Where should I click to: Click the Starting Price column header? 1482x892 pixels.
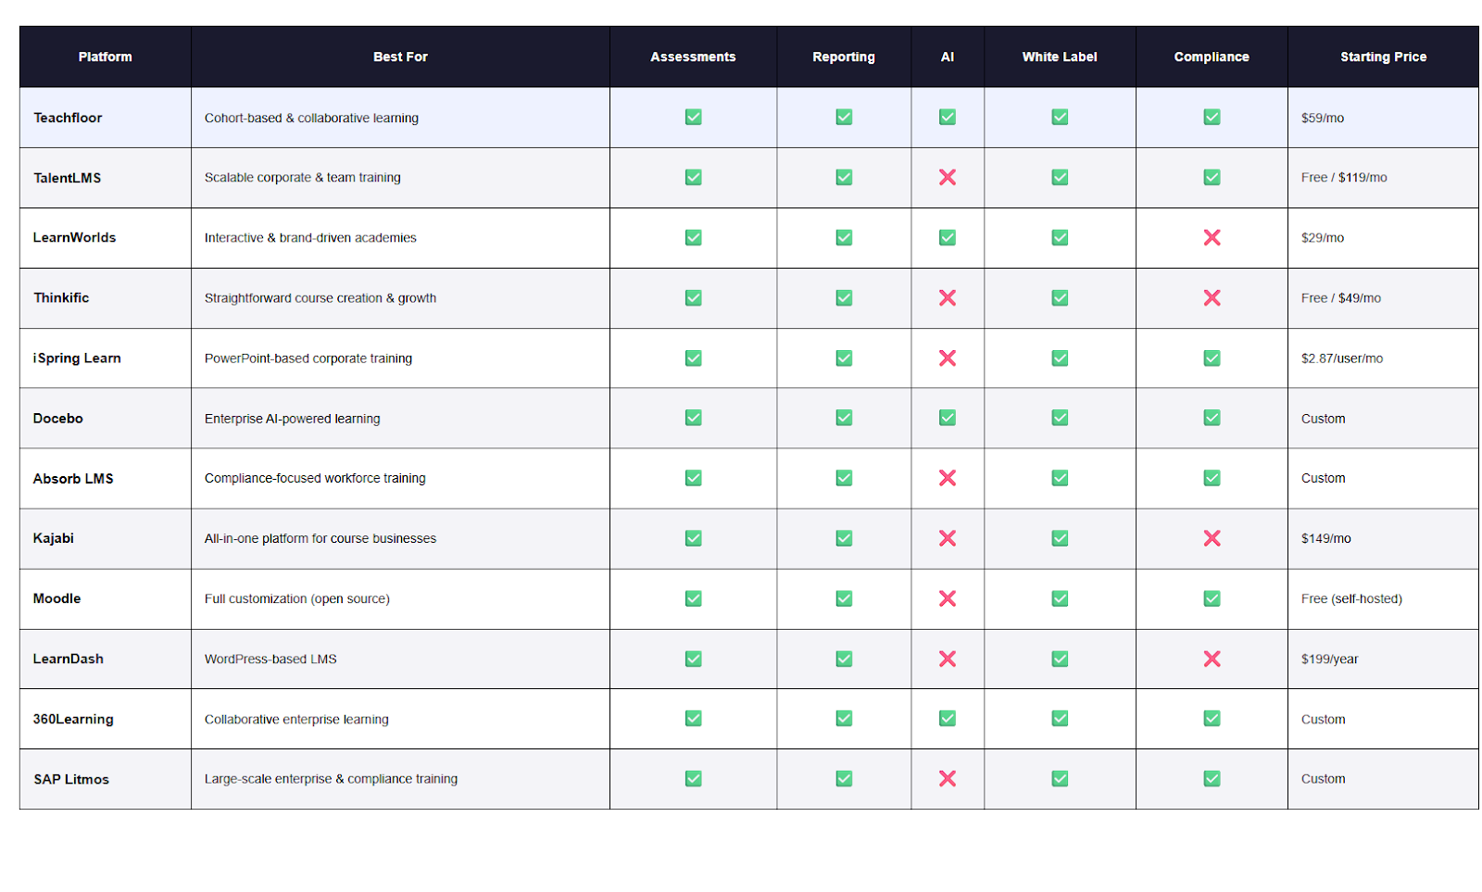pyautogui.click(x=1383, y=57)
